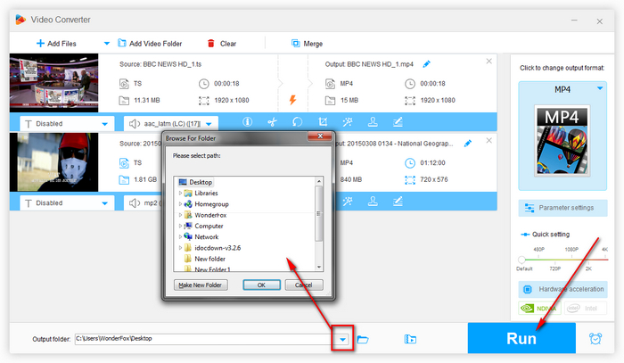Expand Libraries in folder tree

[x=180, y=193]
